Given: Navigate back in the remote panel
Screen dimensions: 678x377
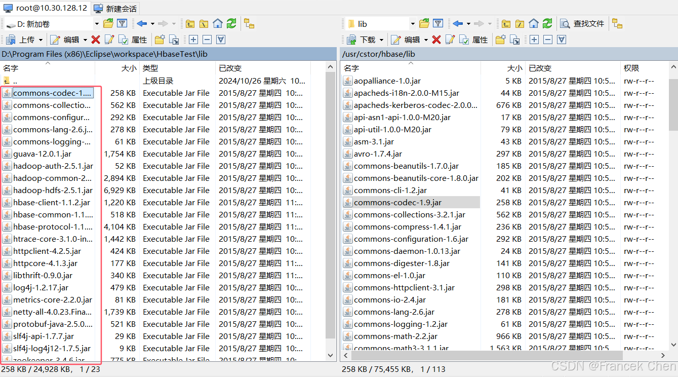Looking at the screenshot, I should pyautogui.click(x=458, y=24).
